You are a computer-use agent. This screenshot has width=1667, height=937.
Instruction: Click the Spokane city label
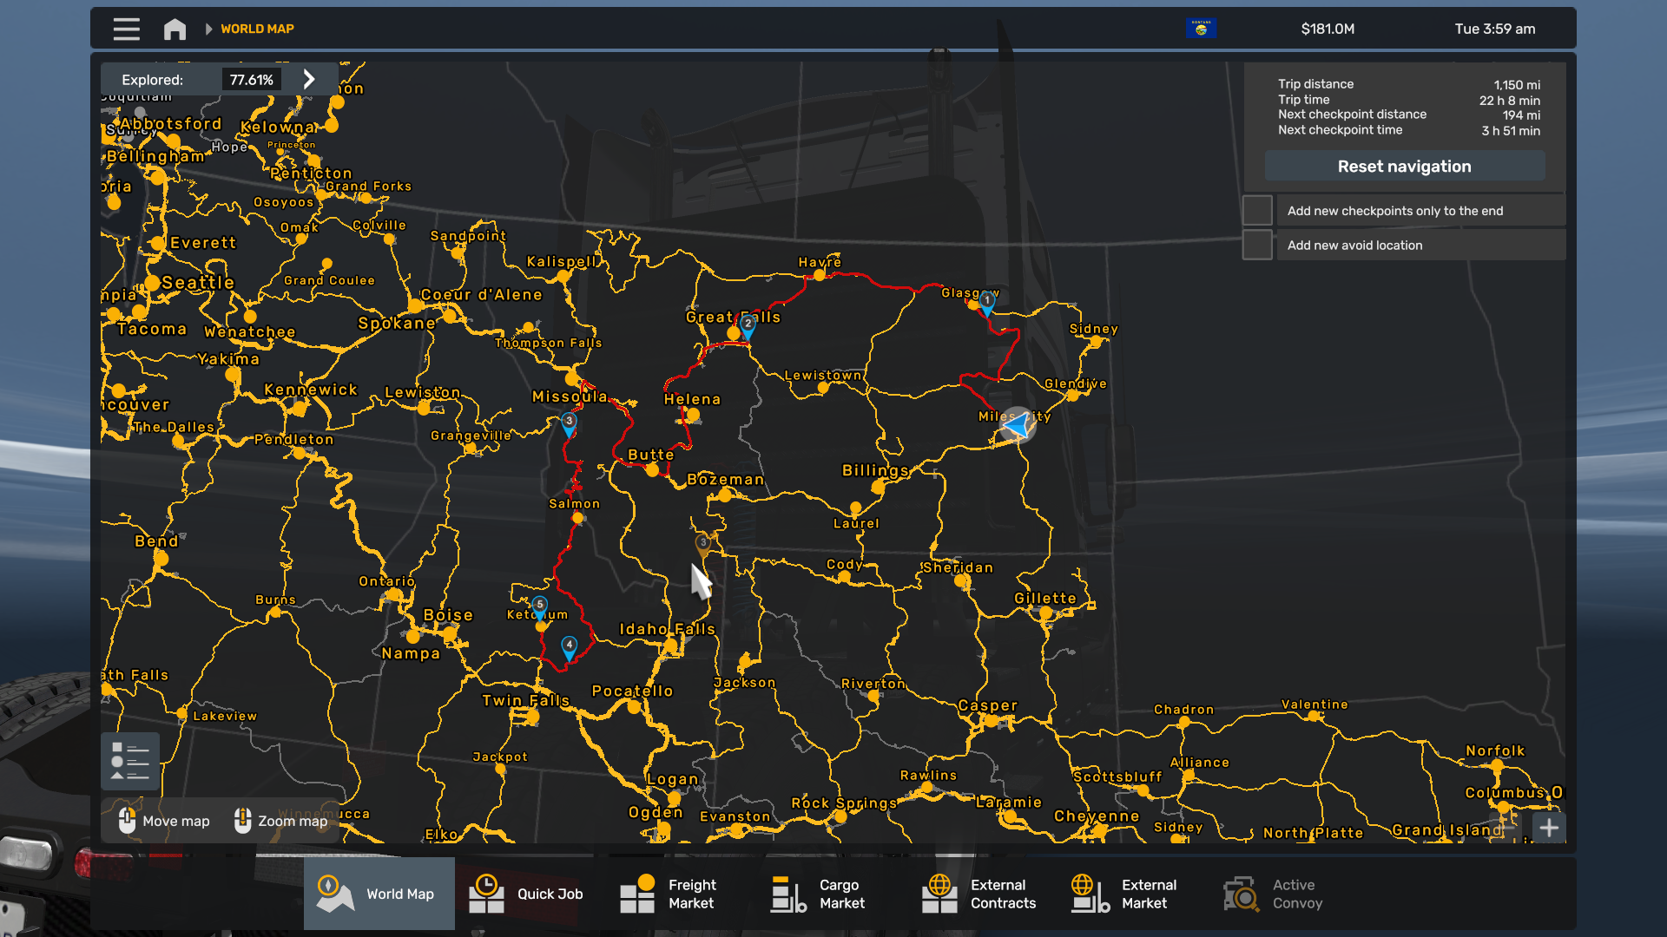[x=397, y=324]
